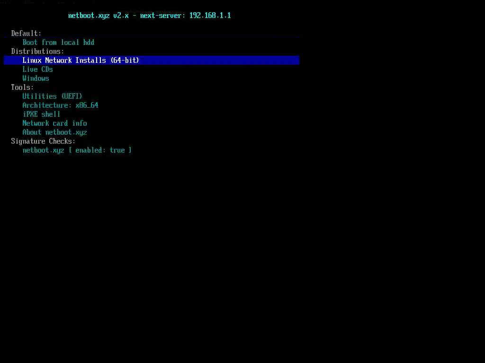Show Network card info
Screen dimensions: 485x363
(54, 123)
